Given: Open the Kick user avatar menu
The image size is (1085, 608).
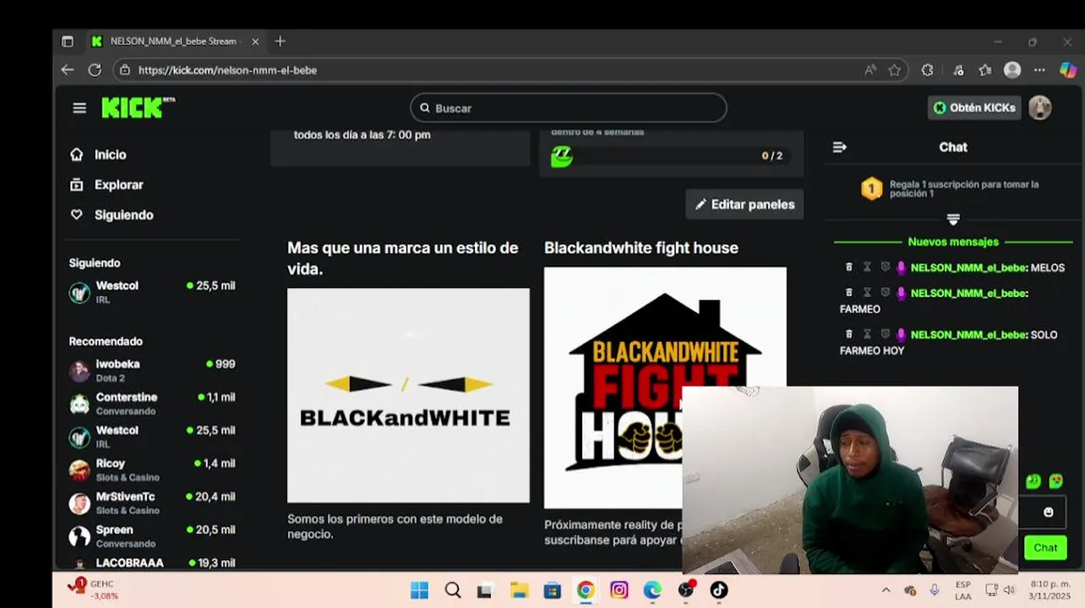Looking at the screenshot, I should [x=1040, y=108].
